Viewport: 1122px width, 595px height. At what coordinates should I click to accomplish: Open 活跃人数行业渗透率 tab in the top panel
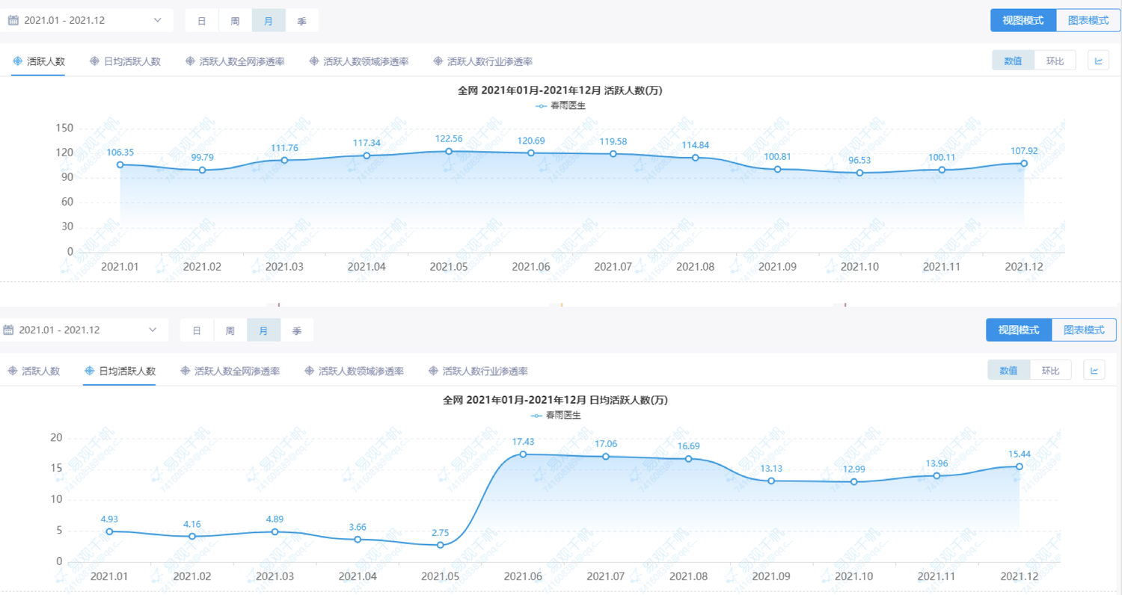point(482,61)
